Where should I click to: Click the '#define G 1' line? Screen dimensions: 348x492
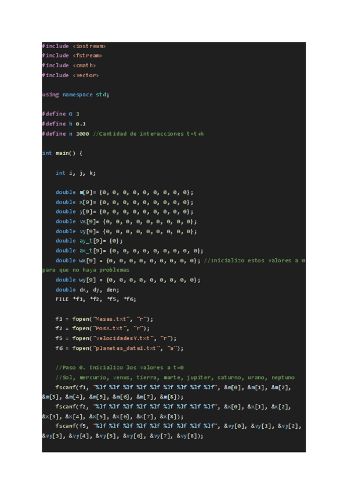coord(60,114)
